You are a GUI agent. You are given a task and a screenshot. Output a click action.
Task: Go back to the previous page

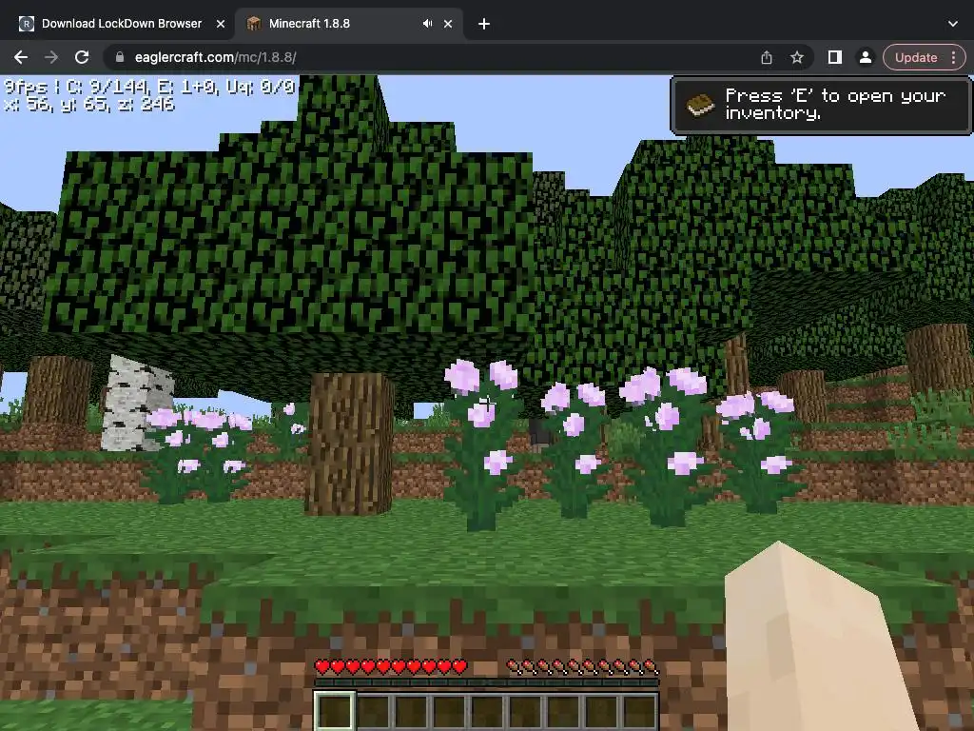click(x=21, y=57)
